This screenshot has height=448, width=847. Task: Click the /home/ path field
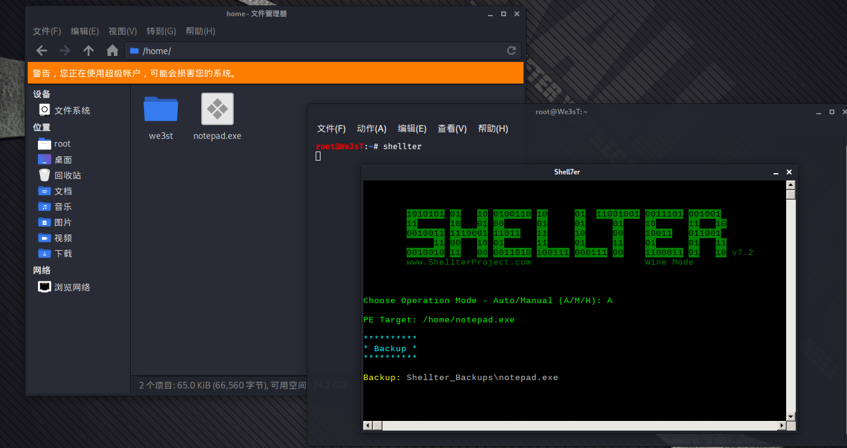[x=323, y=51]
